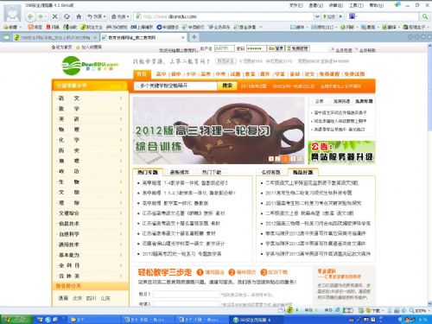
Task: Click the Stop loading X icon
Action: [x=54, y=16]
